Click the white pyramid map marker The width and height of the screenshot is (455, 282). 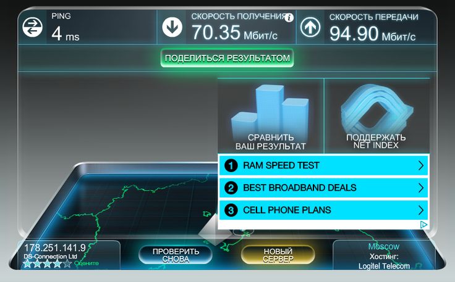[x=215, y=230]
